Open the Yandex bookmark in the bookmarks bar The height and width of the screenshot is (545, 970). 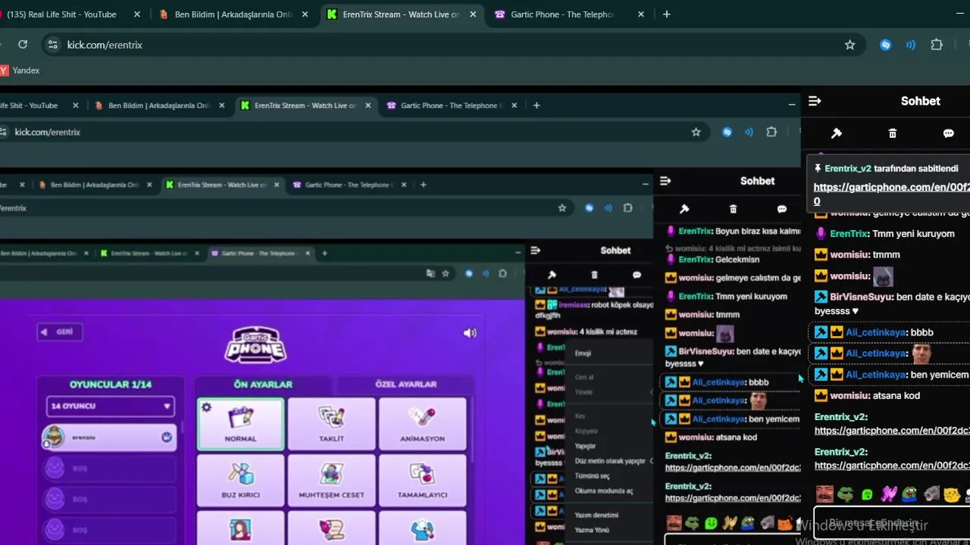point(20,70)
